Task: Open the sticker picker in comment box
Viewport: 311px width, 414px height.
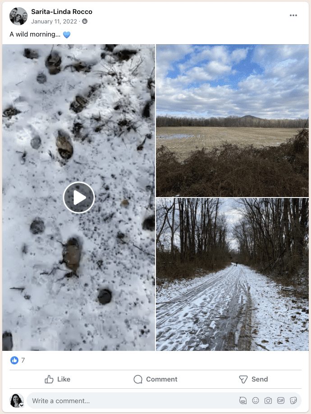Action: click(293, 400)
